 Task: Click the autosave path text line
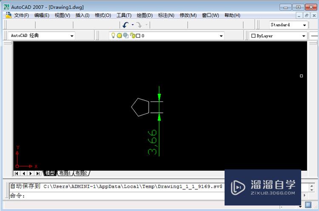tap(117, 186)
